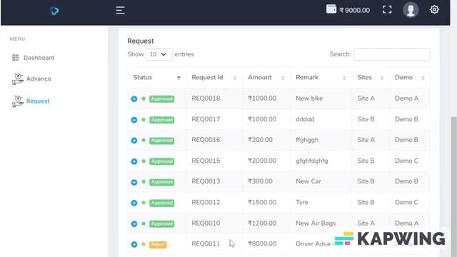Viewport: 457px width, 257px height.
Task: Open the settings gear icon
Action: [x=434, y=9]
